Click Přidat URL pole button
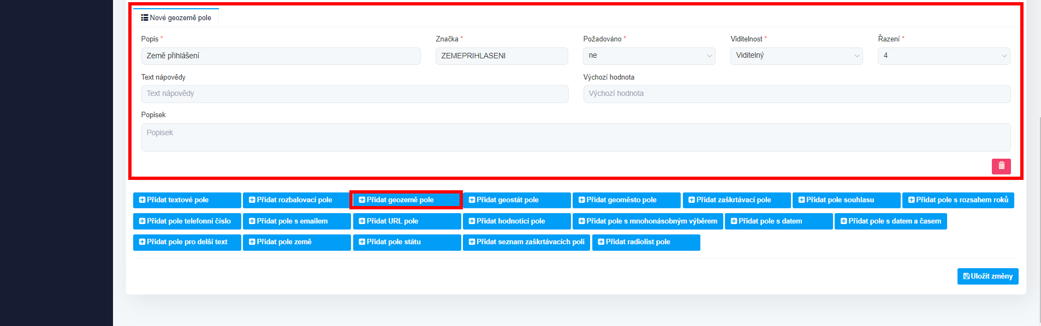The image size is (1041, 326). pyautogui.click(x=407, y=221)
